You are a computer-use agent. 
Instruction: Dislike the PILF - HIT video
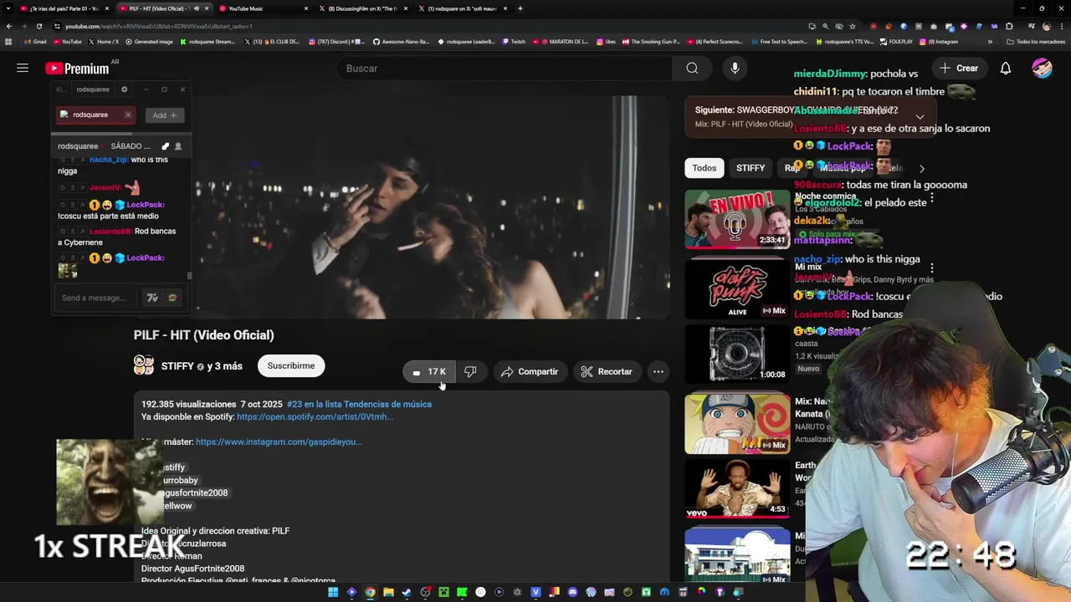pyautogui.click(x=470, y=371)
